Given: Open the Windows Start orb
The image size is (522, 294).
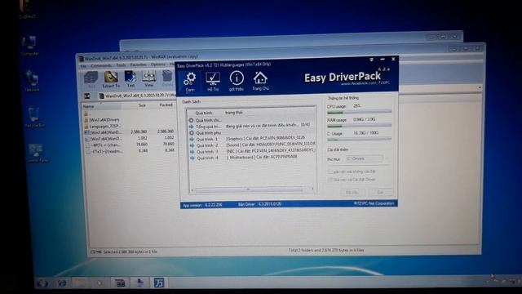Looking at the screenshot, I should [42, 283].
